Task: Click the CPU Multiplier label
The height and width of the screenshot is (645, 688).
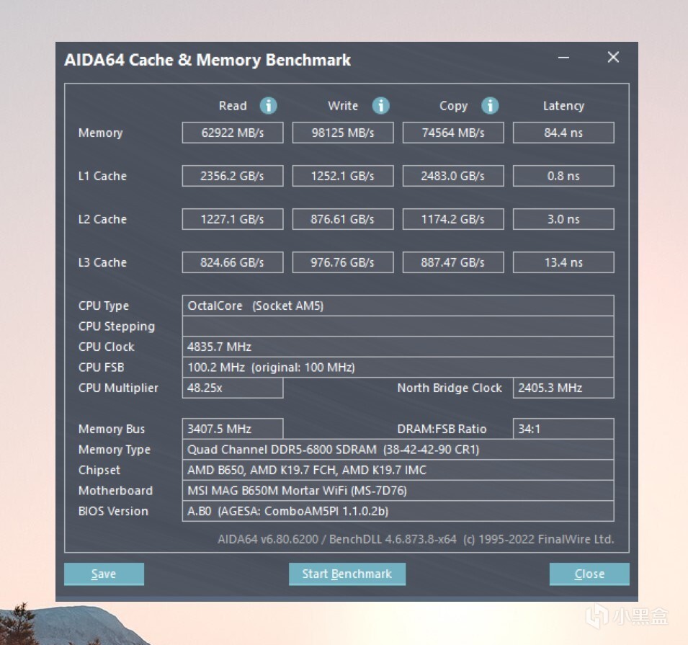Action: 118,388
